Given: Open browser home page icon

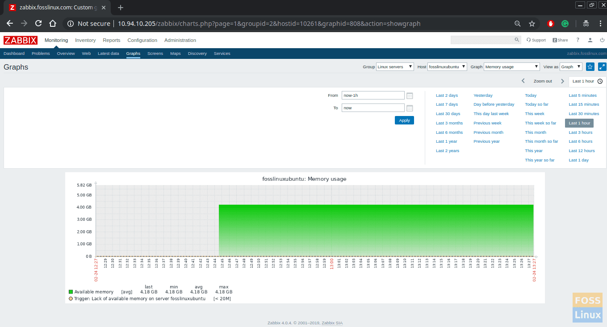Looking at the screenshot, I should pyautogui.click(x=53, y=23).
